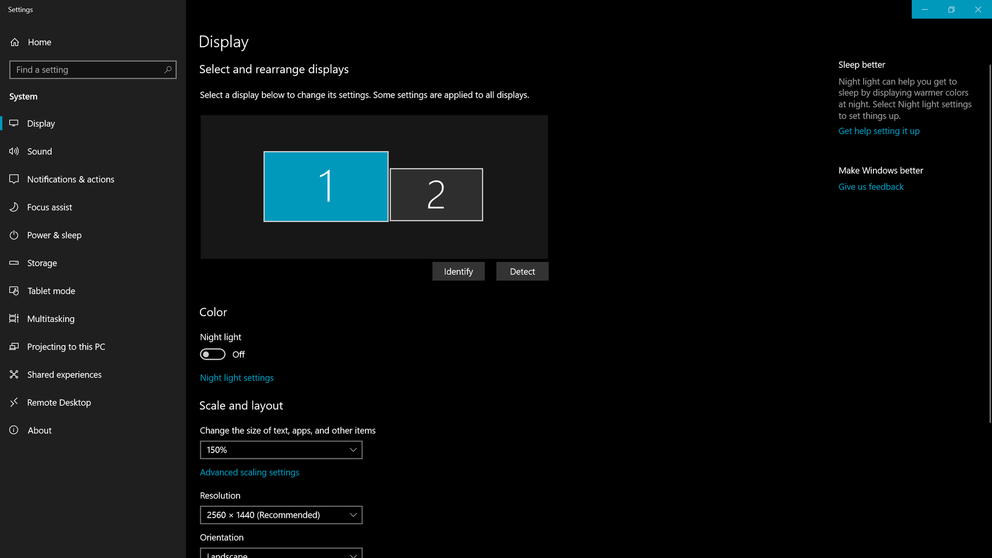The height and width of the screenshot is (558, 992).
Task: Click the Home house icon
Action: coord(15,42)
